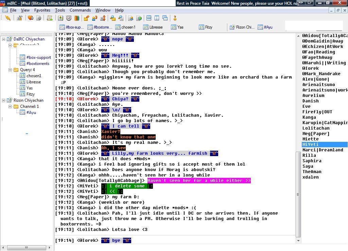This screenshot has height=251, width=348.
Task: Open the Timer clock toolbar icon
Action: pyautogui.click(x=69, y=18)
